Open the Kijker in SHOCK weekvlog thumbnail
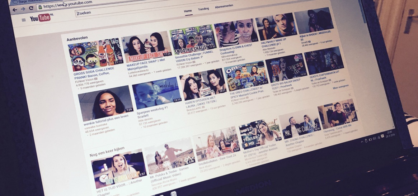This screenshot has width=418, height=196. click(x=314, y=20)
